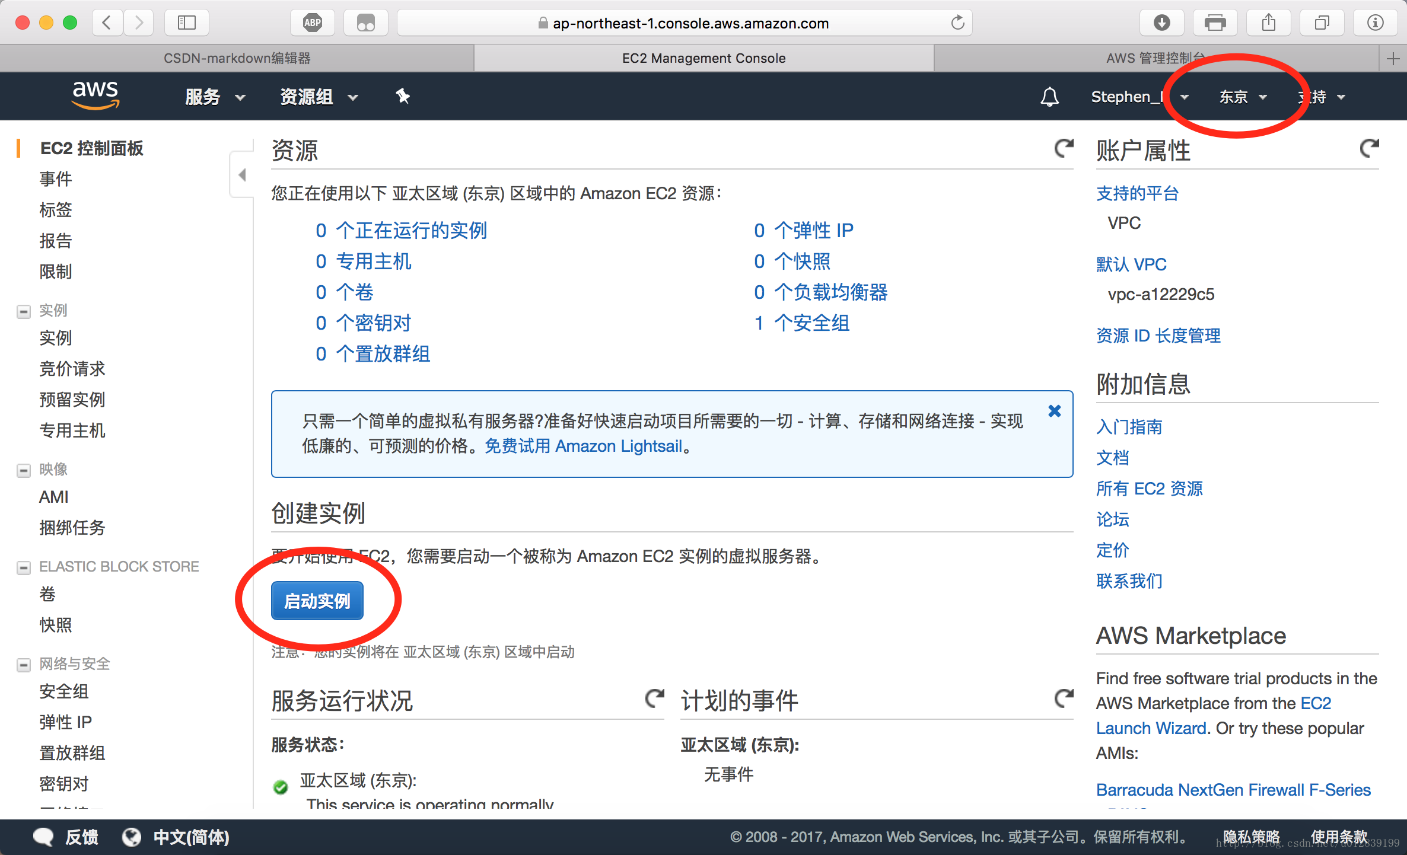Image resolution: width=1407 pixels, height=855 pixels.
Task: Click the 反馈 feedback speech bubble icon
Action: 43,837
